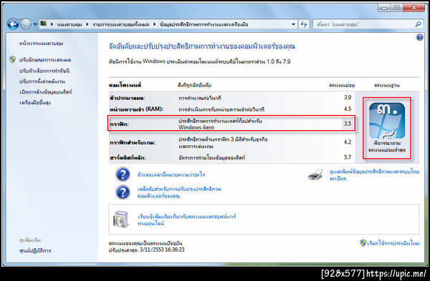430x281 pixels.
Task: Open Help with the blue question mark
Action: (419, 37)
